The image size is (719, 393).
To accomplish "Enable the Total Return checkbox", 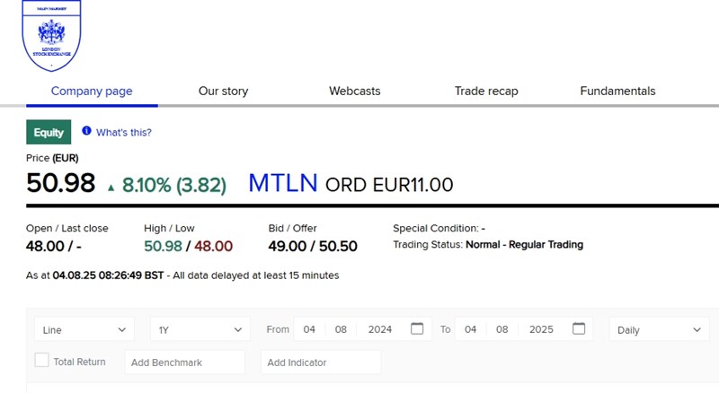I will click(x=41, y=360).
